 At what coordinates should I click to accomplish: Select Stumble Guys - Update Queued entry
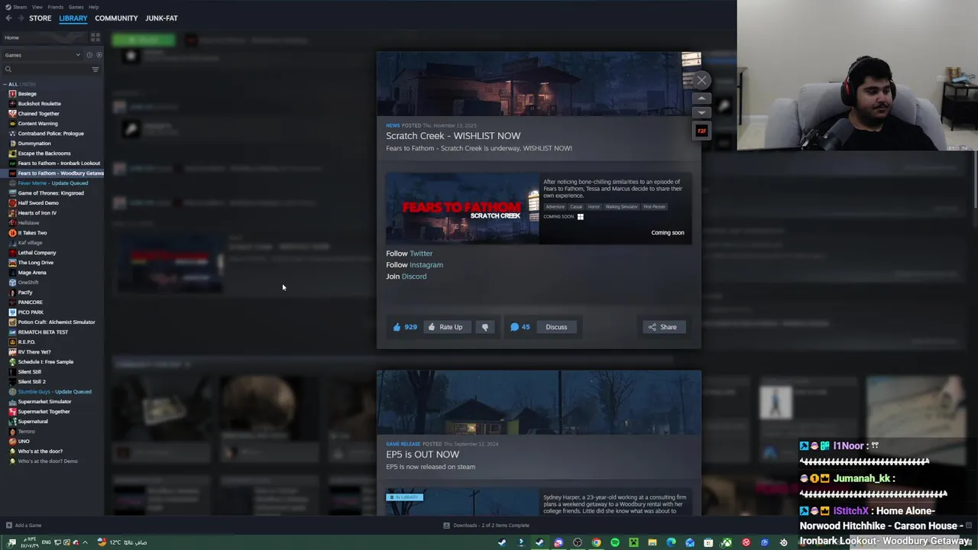point(54,392)
